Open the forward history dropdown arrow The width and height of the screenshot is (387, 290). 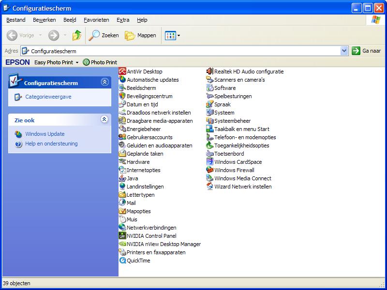(x=65, y=35)
